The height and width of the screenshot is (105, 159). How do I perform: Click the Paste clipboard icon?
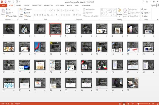(3, 11)
